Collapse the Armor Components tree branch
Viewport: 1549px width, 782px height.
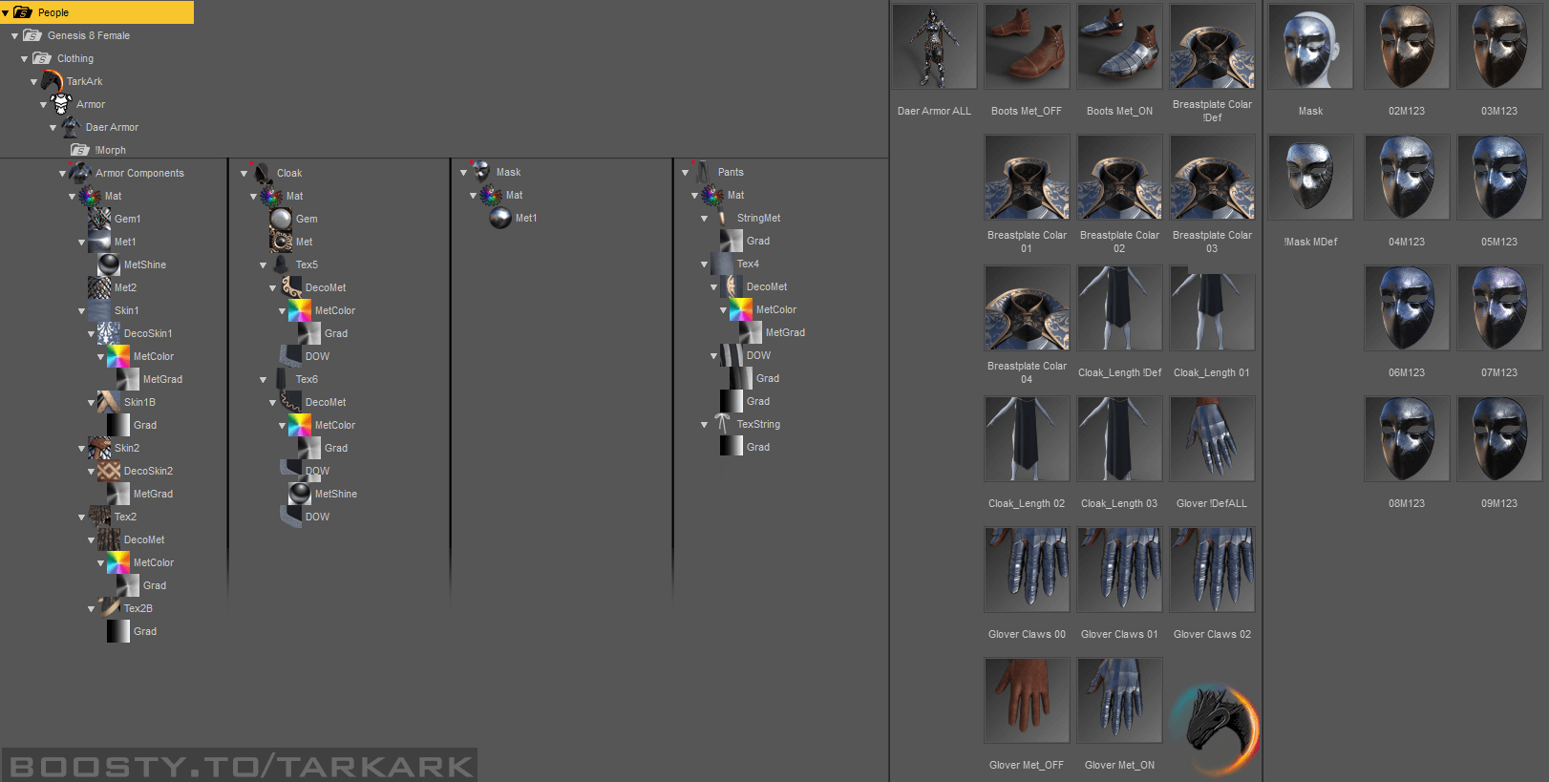click(x=62, y=174)
